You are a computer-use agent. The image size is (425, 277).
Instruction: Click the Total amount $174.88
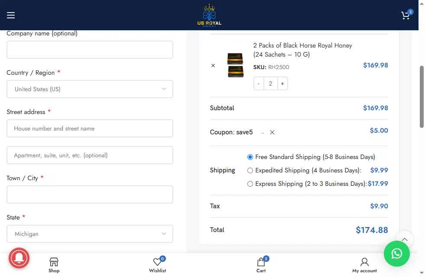(x=372, y=230)
